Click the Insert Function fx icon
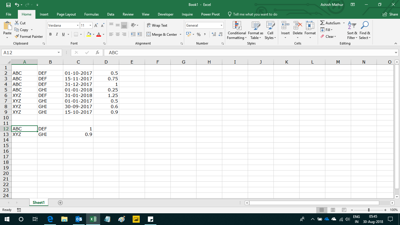The height and width of the screenshot is (225, 400). point(98,53)
